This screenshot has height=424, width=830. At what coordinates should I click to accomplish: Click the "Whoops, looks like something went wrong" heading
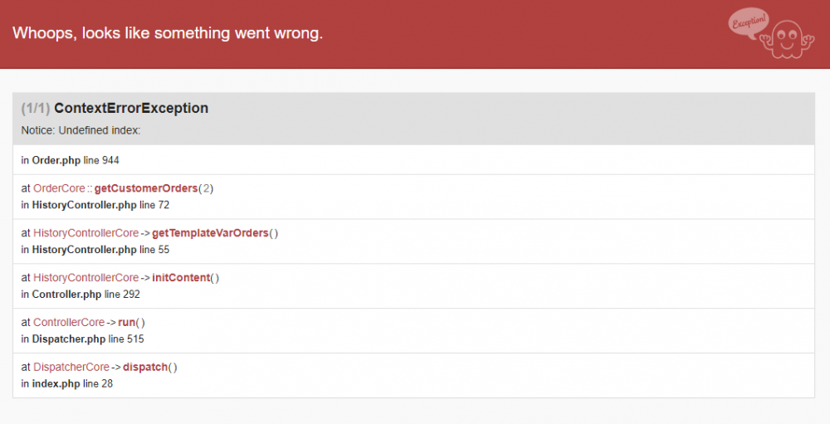tap(168, 33)
